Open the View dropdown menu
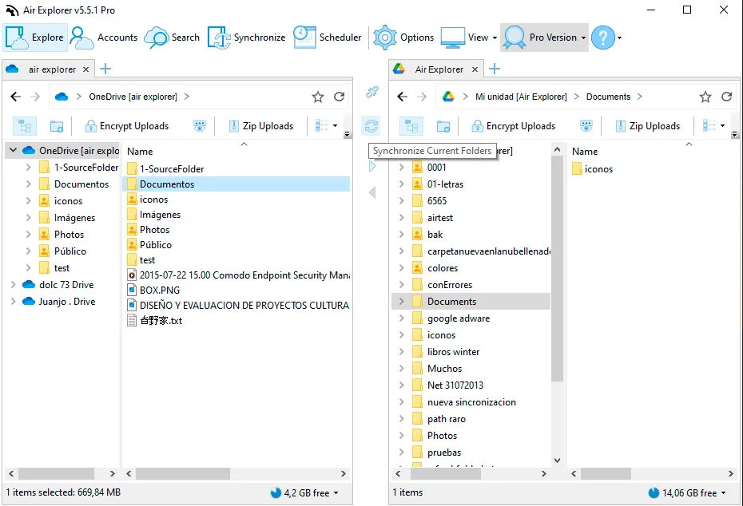 (469, 38)
